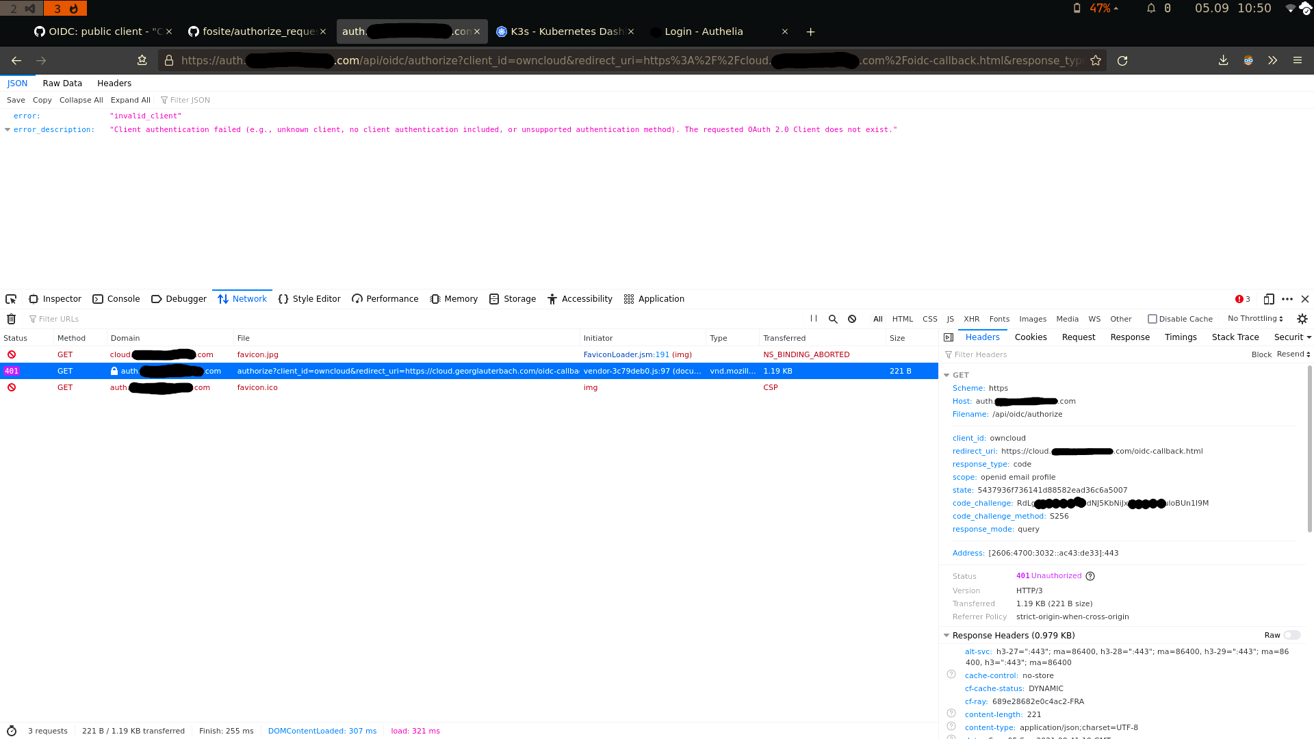Reload the current page
The height and width of the screenshot is (739, 1314).
[1123, 61]
